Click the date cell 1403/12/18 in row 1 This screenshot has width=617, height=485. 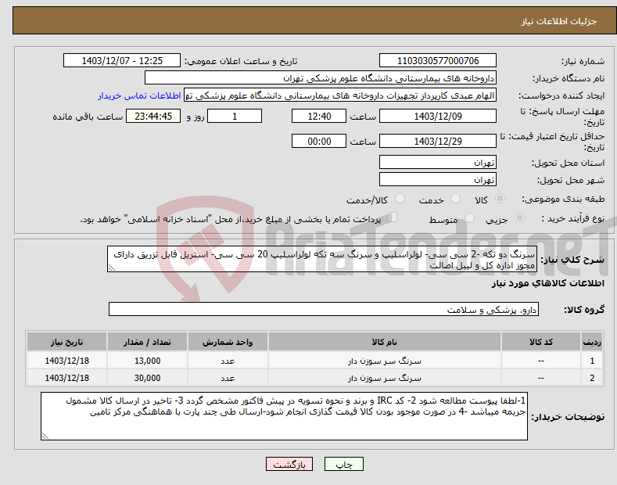click(x=67, y=361)
